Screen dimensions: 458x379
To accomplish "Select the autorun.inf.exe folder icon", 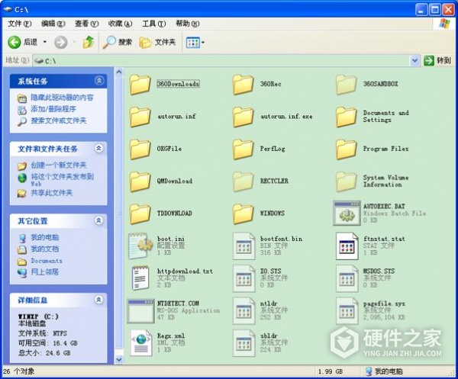I will [243, 117].
